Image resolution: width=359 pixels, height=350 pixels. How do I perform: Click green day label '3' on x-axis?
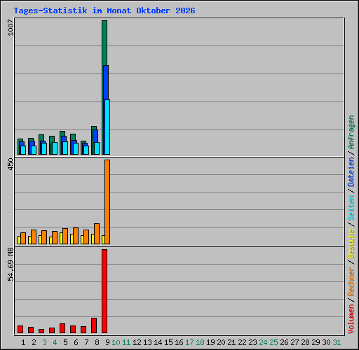tap(44, 342)
